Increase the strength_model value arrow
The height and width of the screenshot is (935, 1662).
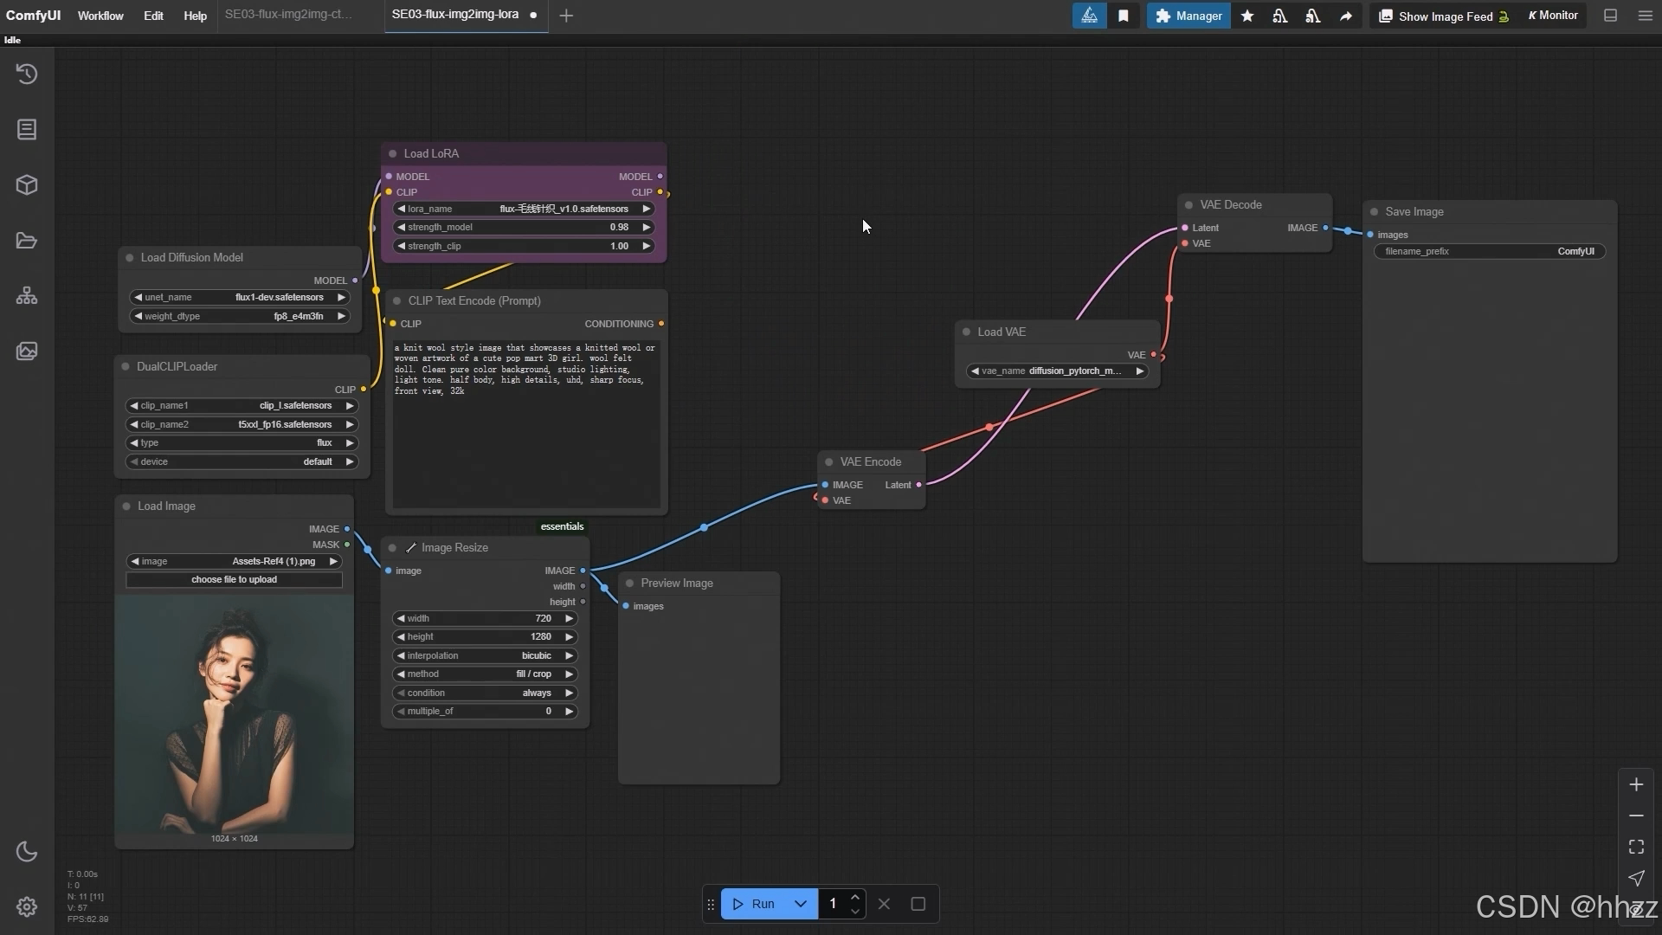click(x=646, y=227)
